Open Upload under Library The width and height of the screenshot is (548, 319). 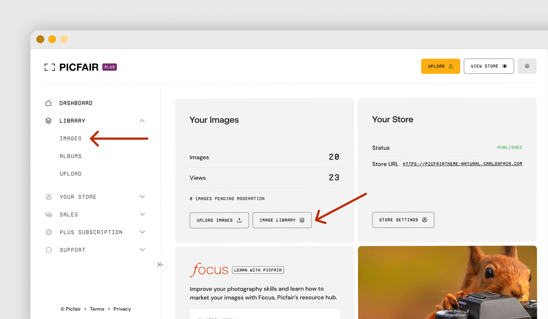tap(70, 174)
